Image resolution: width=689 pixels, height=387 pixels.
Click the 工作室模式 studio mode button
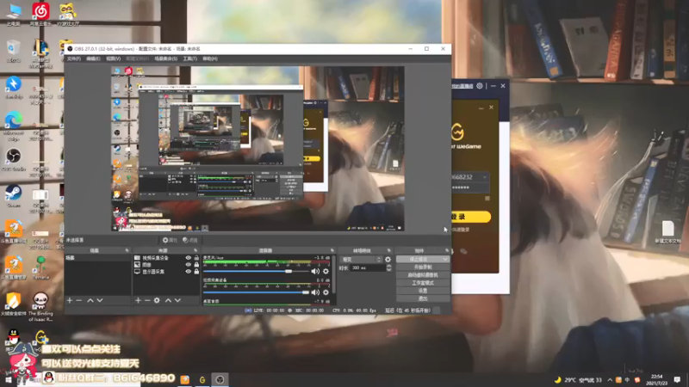423,283
